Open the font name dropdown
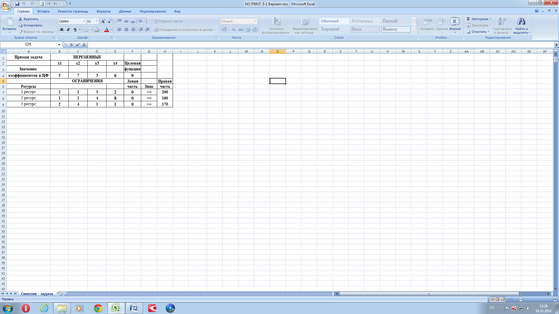The image size is (559, 314). point(84,21)
